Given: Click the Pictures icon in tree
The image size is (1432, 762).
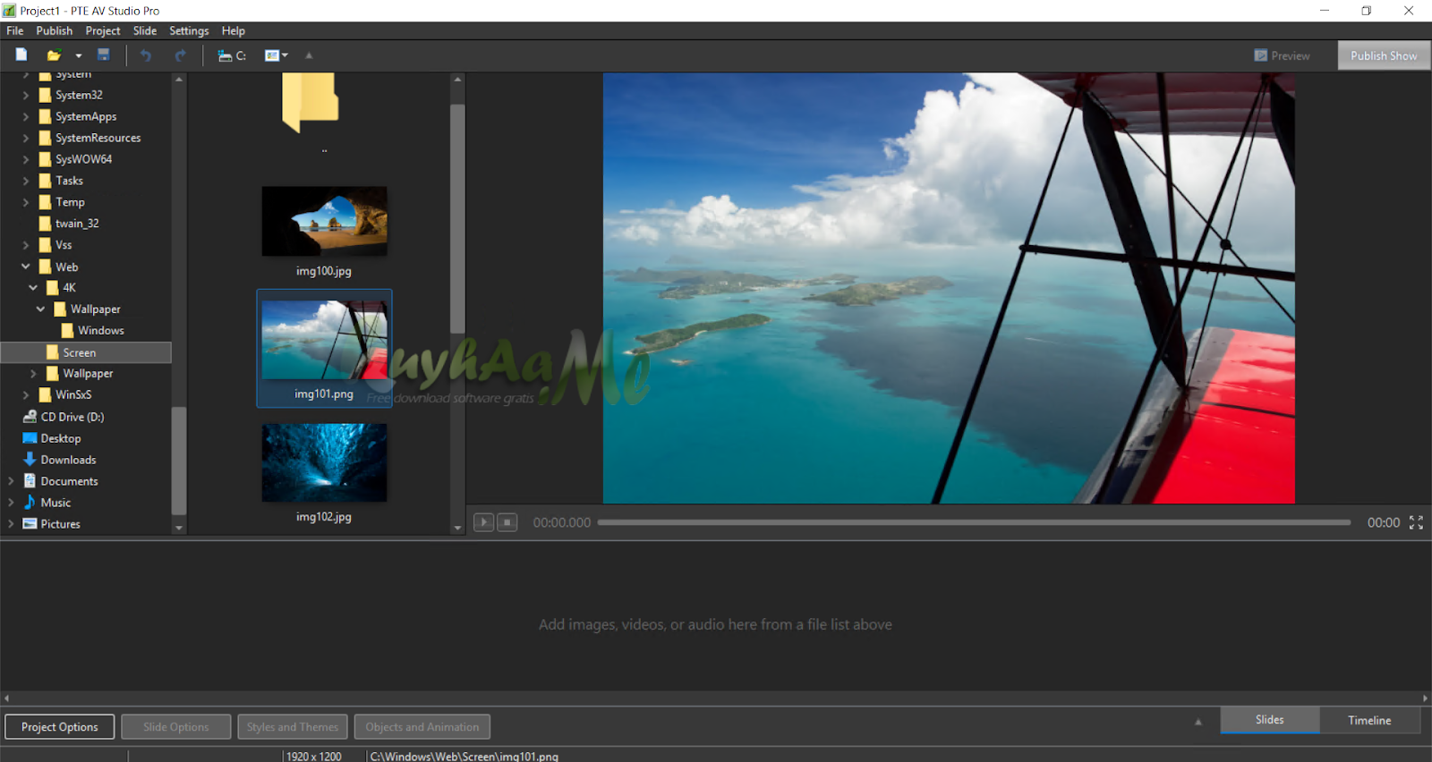Looking at the screenshot, I should [30, 524].
